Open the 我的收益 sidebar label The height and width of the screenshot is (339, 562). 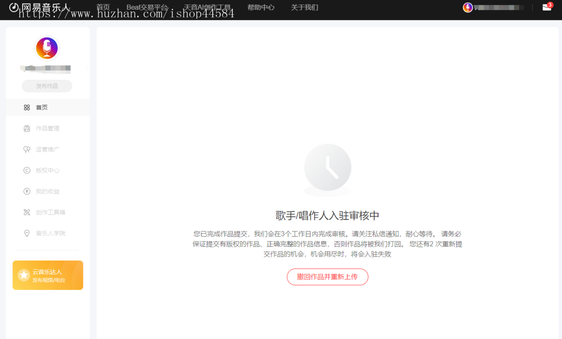pos(48,191)
